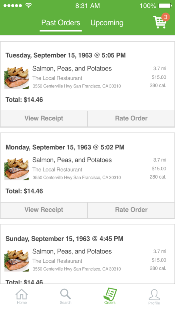Tap the Wi-Fi status icon
The height and width of the screenshot is (311, 175).
29,5
